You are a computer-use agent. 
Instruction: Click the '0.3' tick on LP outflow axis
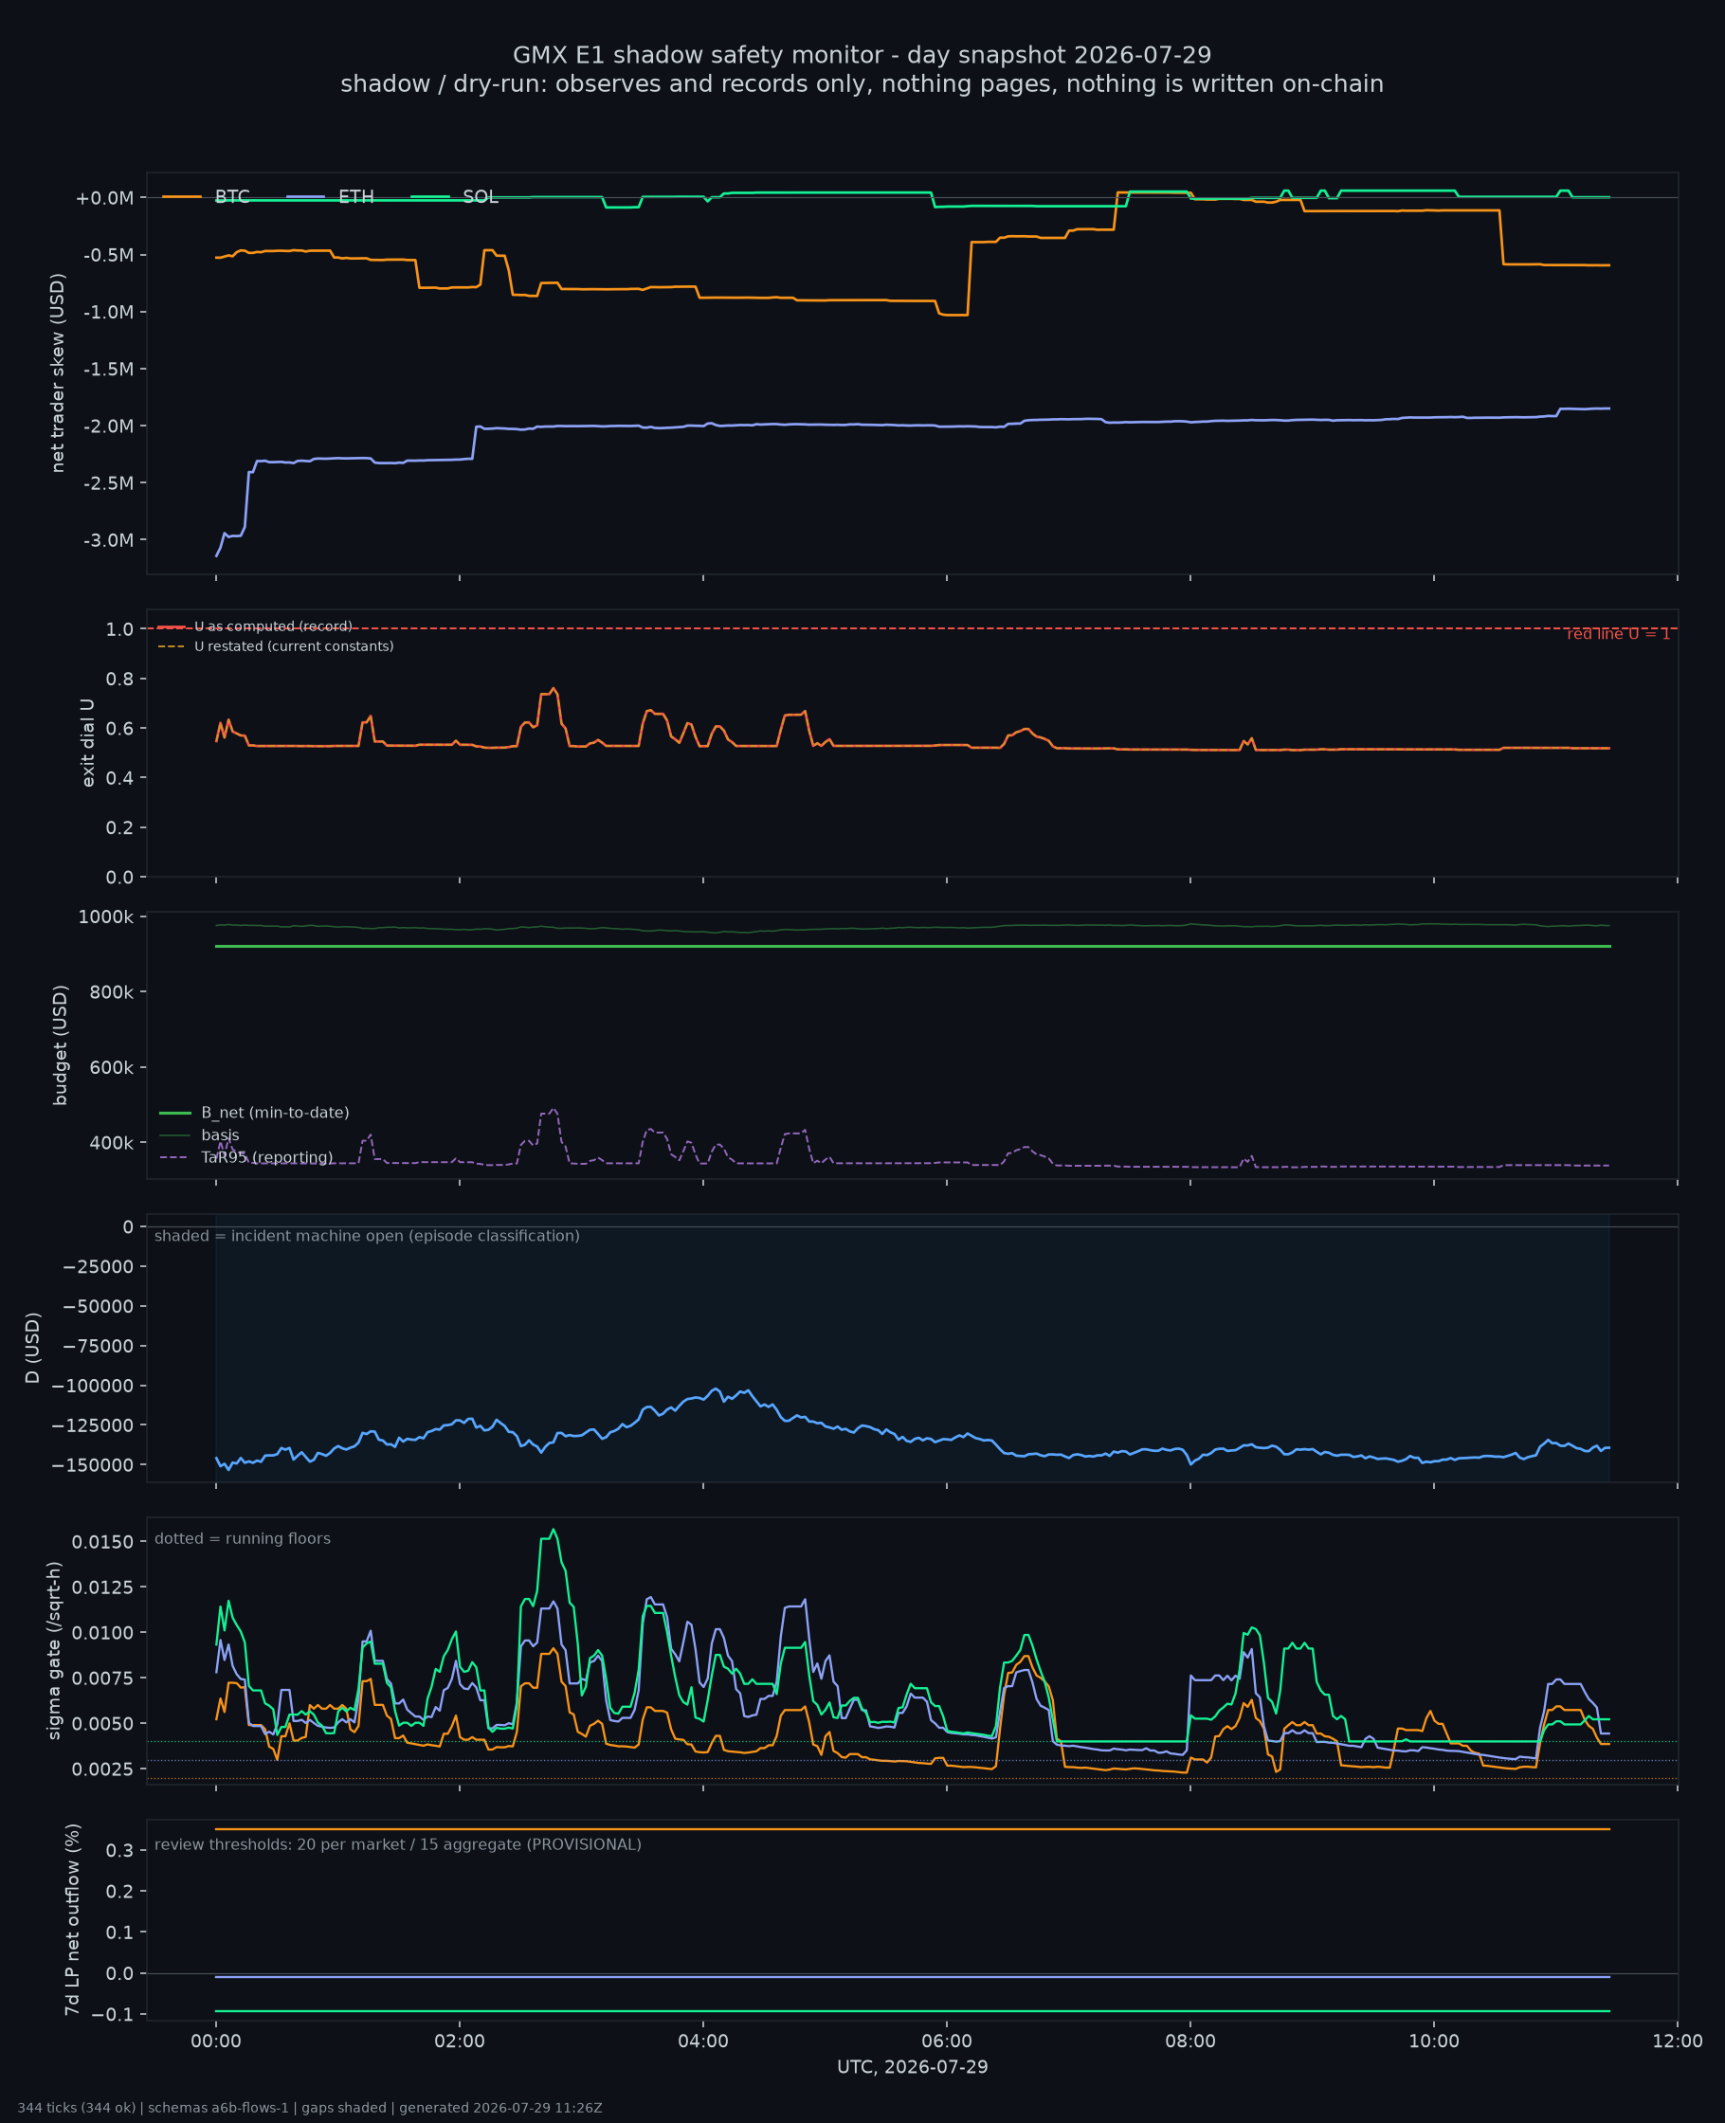120,1850
